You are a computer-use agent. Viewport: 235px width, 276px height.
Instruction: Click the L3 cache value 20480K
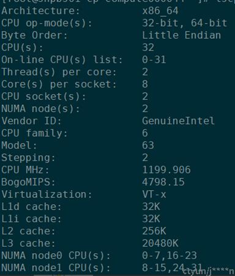(160, 243)
